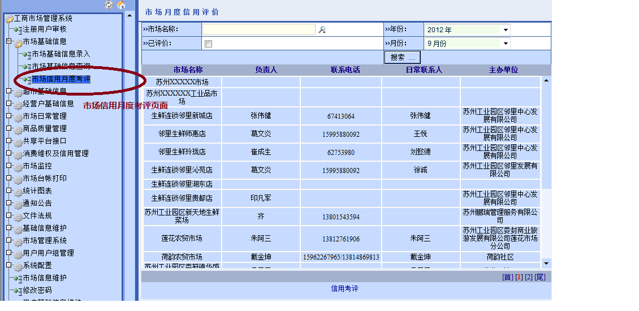
Task: Click the 生鲜连锁邻里新城店 cell
Action: tap(182, 116)
